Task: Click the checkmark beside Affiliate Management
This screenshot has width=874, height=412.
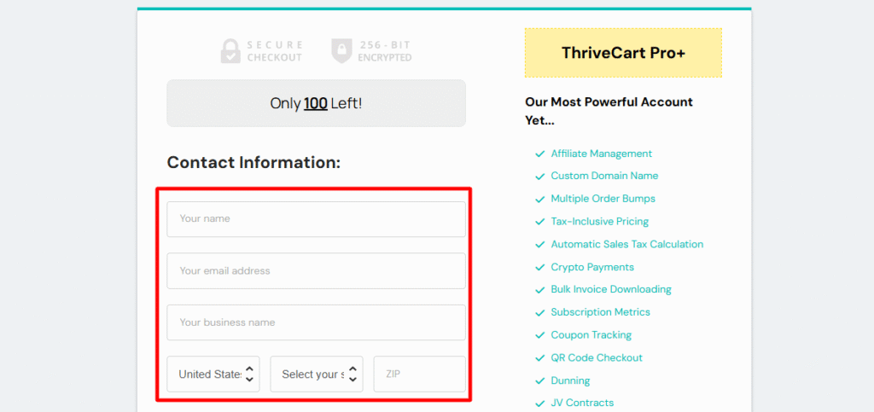Action: click(539, 154)
